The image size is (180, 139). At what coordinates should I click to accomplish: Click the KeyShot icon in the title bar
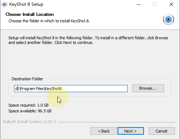(4, 4)
